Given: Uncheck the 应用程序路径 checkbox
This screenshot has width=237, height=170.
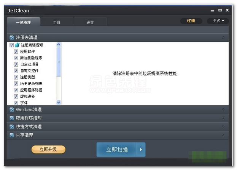Looking at the screenshot, I should [16, 90].
